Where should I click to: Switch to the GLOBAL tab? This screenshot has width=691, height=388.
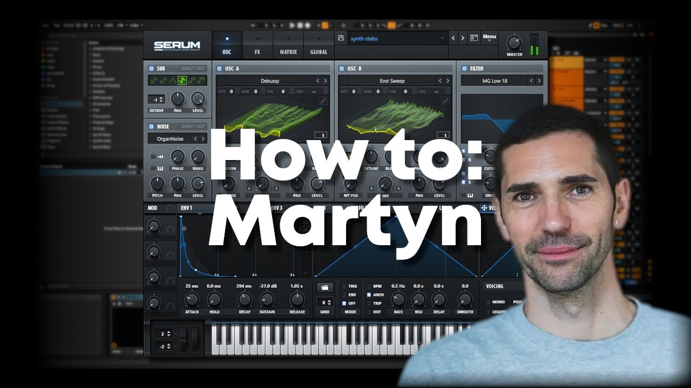click(x=319, y=45)
